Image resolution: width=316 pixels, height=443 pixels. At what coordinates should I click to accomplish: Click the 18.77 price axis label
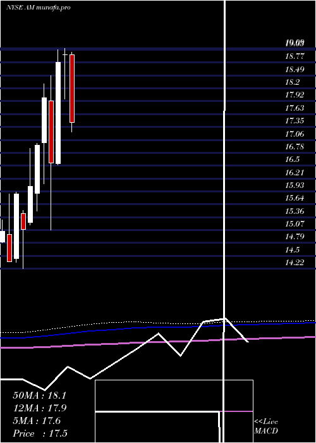click(x=295, y=56)
